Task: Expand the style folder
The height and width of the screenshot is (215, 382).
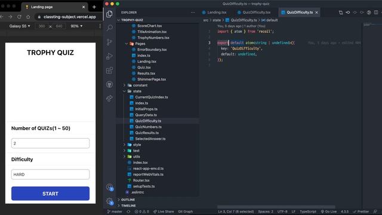Action: [137, 145]
